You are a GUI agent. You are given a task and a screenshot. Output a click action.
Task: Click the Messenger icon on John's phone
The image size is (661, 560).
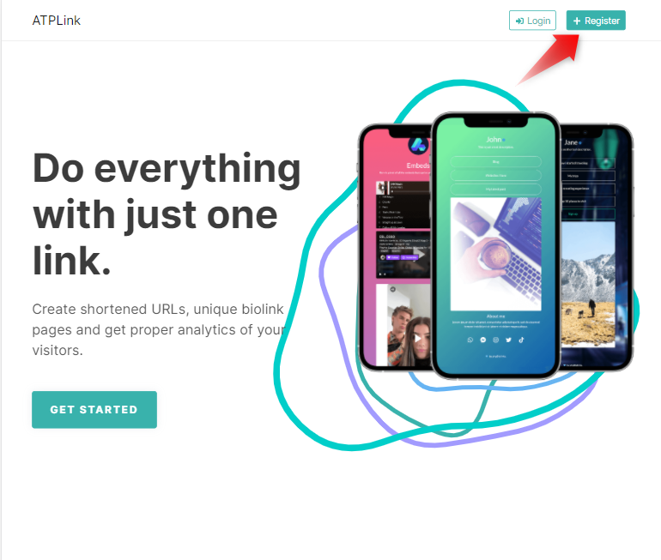(x=483, y=340)
